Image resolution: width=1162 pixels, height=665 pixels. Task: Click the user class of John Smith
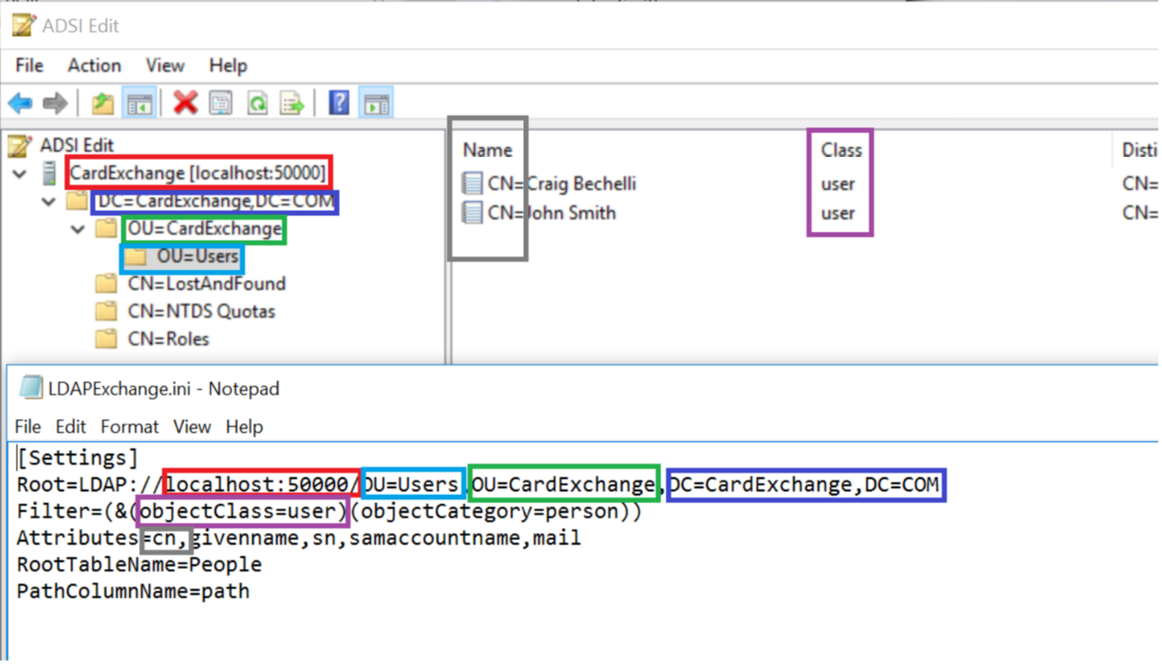[838, 213]
